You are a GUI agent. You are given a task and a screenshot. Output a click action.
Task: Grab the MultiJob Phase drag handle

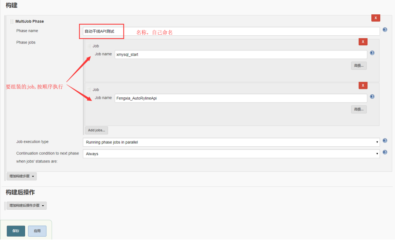pyautogui.click(x=11, y=21)
